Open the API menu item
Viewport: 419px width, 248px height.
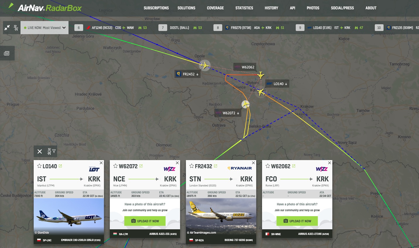293,8
